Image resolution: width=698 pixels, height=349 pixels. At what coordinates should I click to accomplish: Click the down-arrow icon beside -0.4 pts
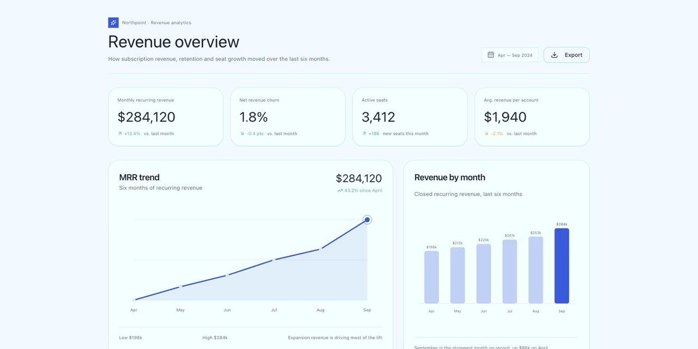coord(242,133)
